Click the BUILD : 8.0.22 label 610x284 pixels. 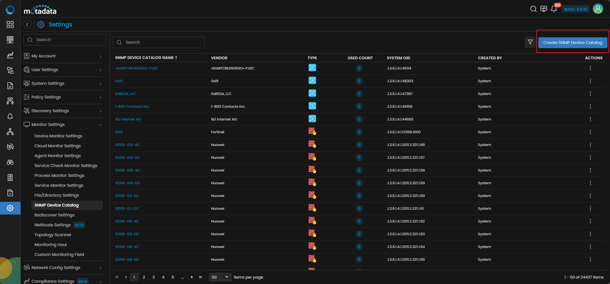575,9
